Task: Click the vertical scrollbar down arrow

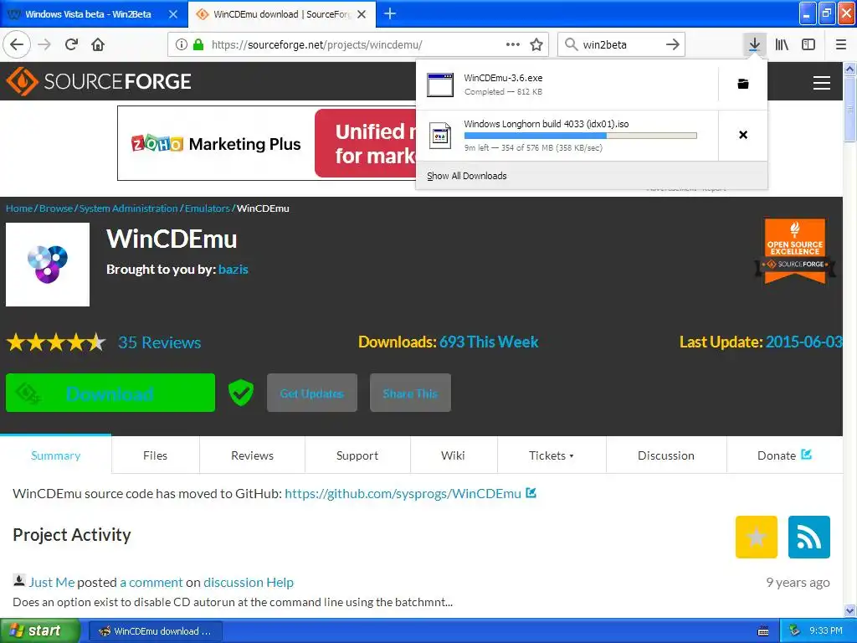Action: pos(849,610)
